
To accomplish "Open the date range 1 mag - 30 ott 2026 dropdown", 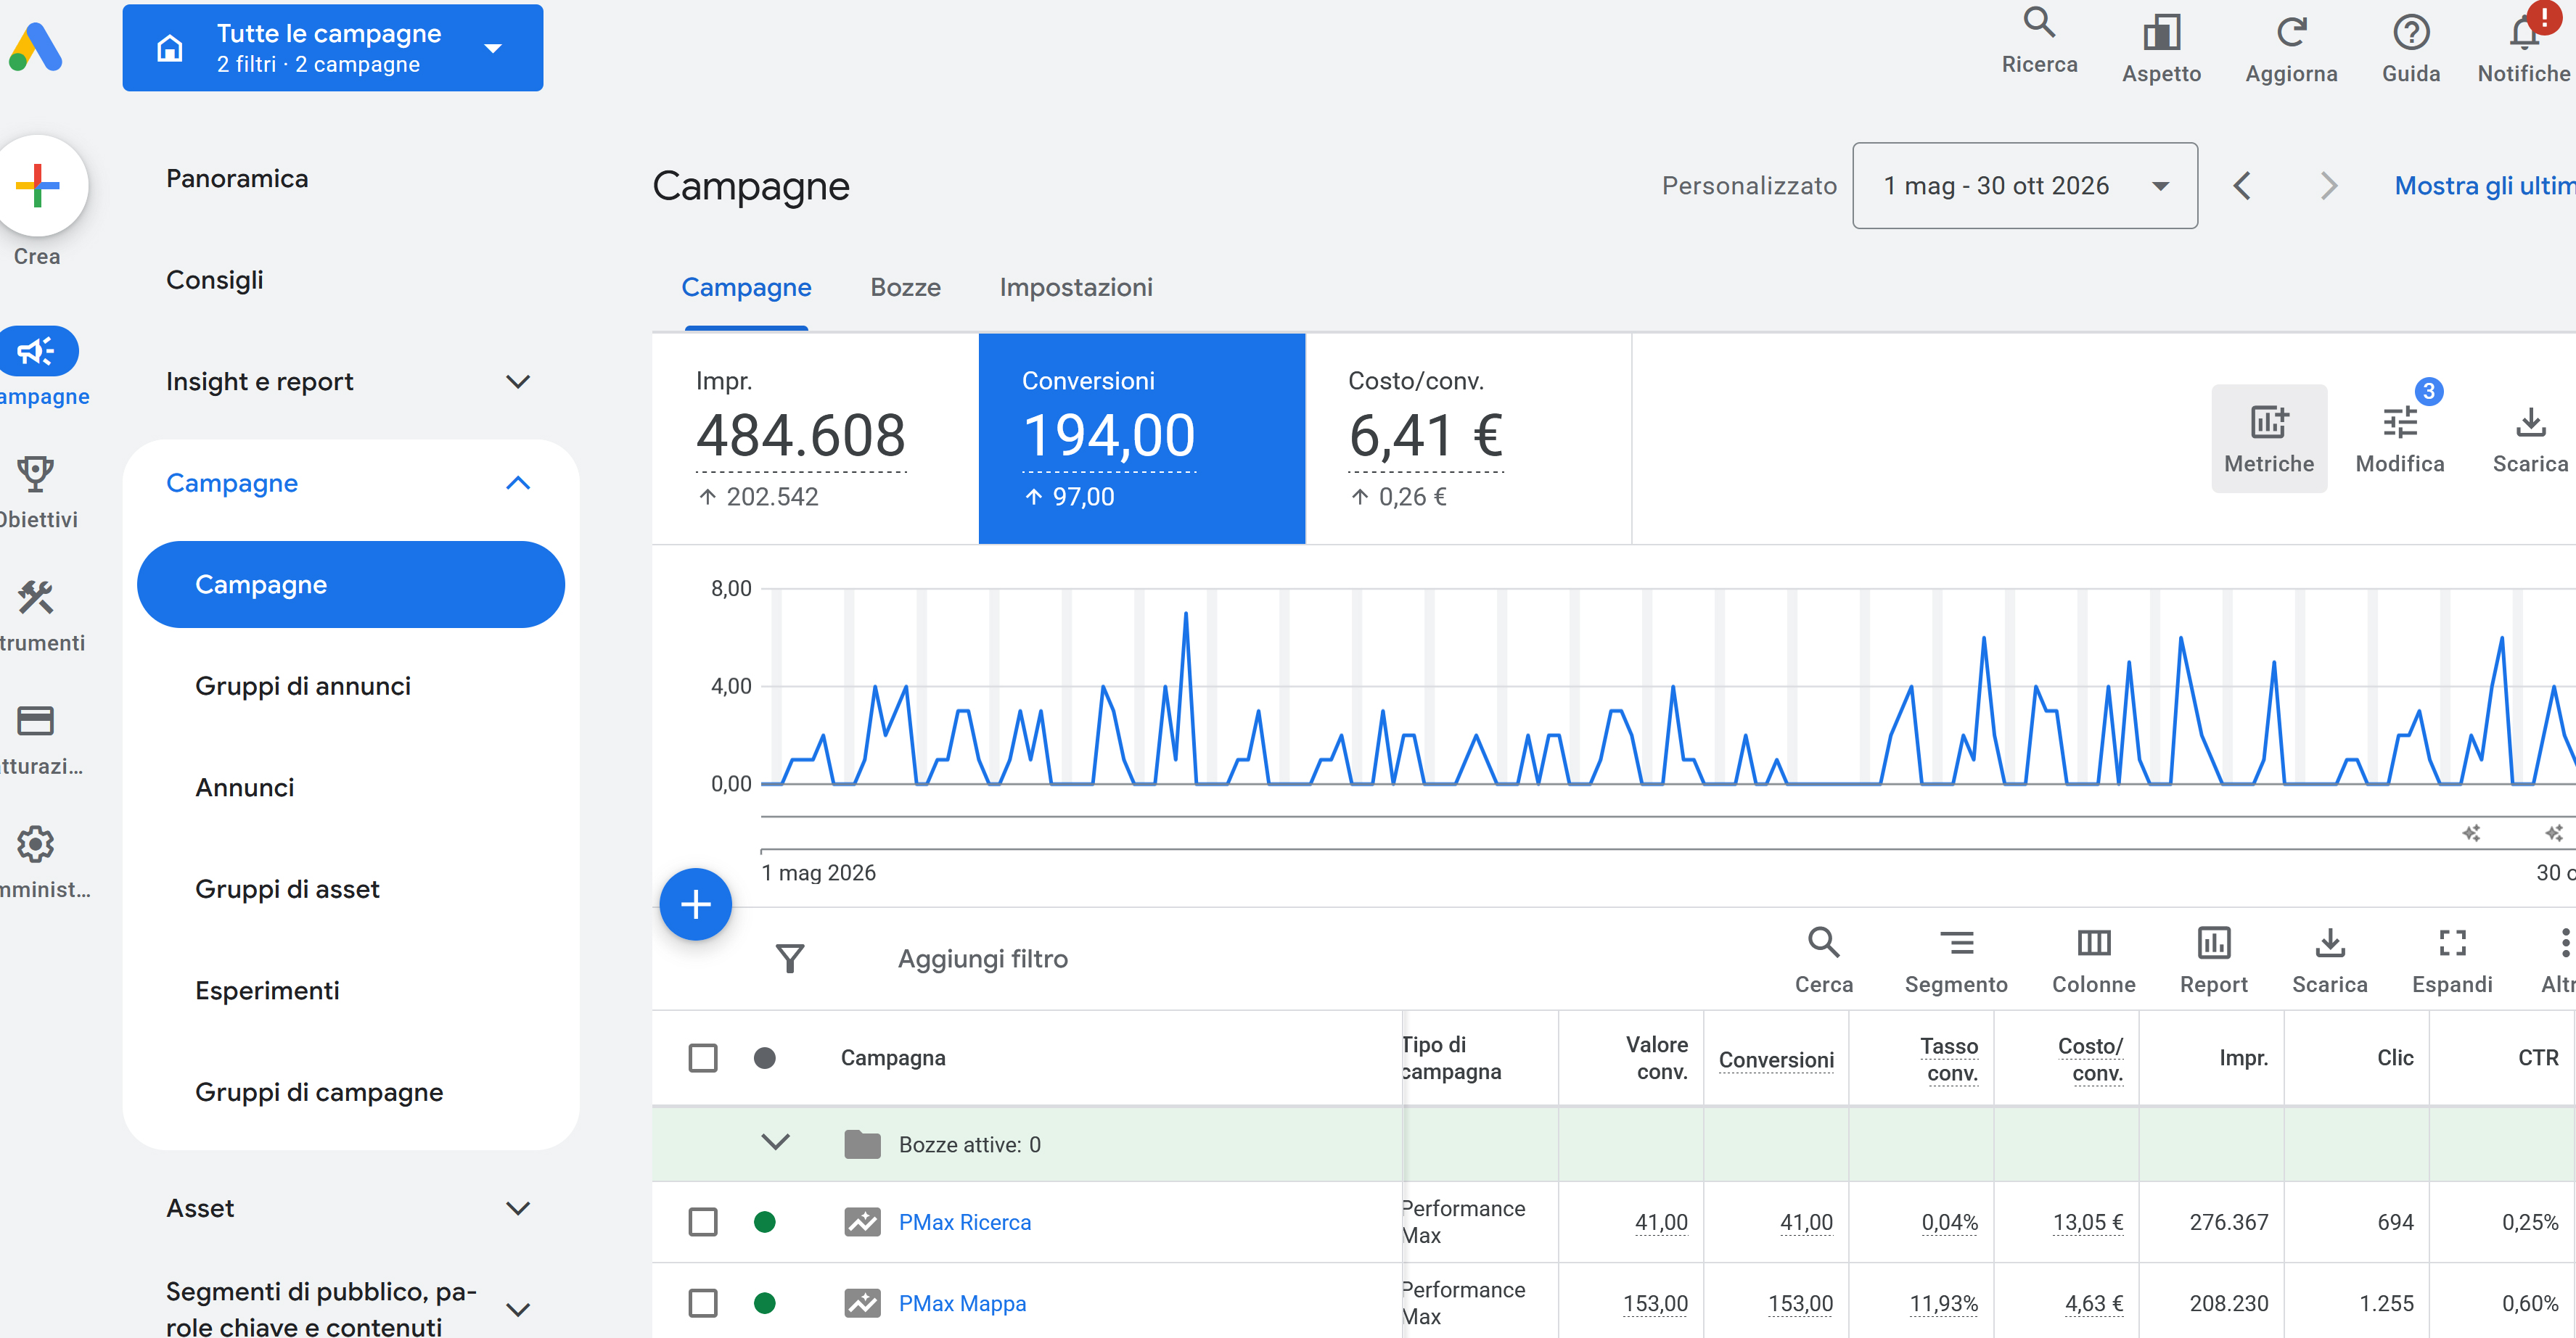I will (2024, 186).
